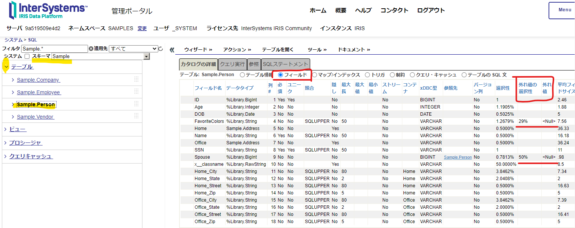Click the 変更 namespace link
This screenshot has height=228, width=575.
point(142,28)
